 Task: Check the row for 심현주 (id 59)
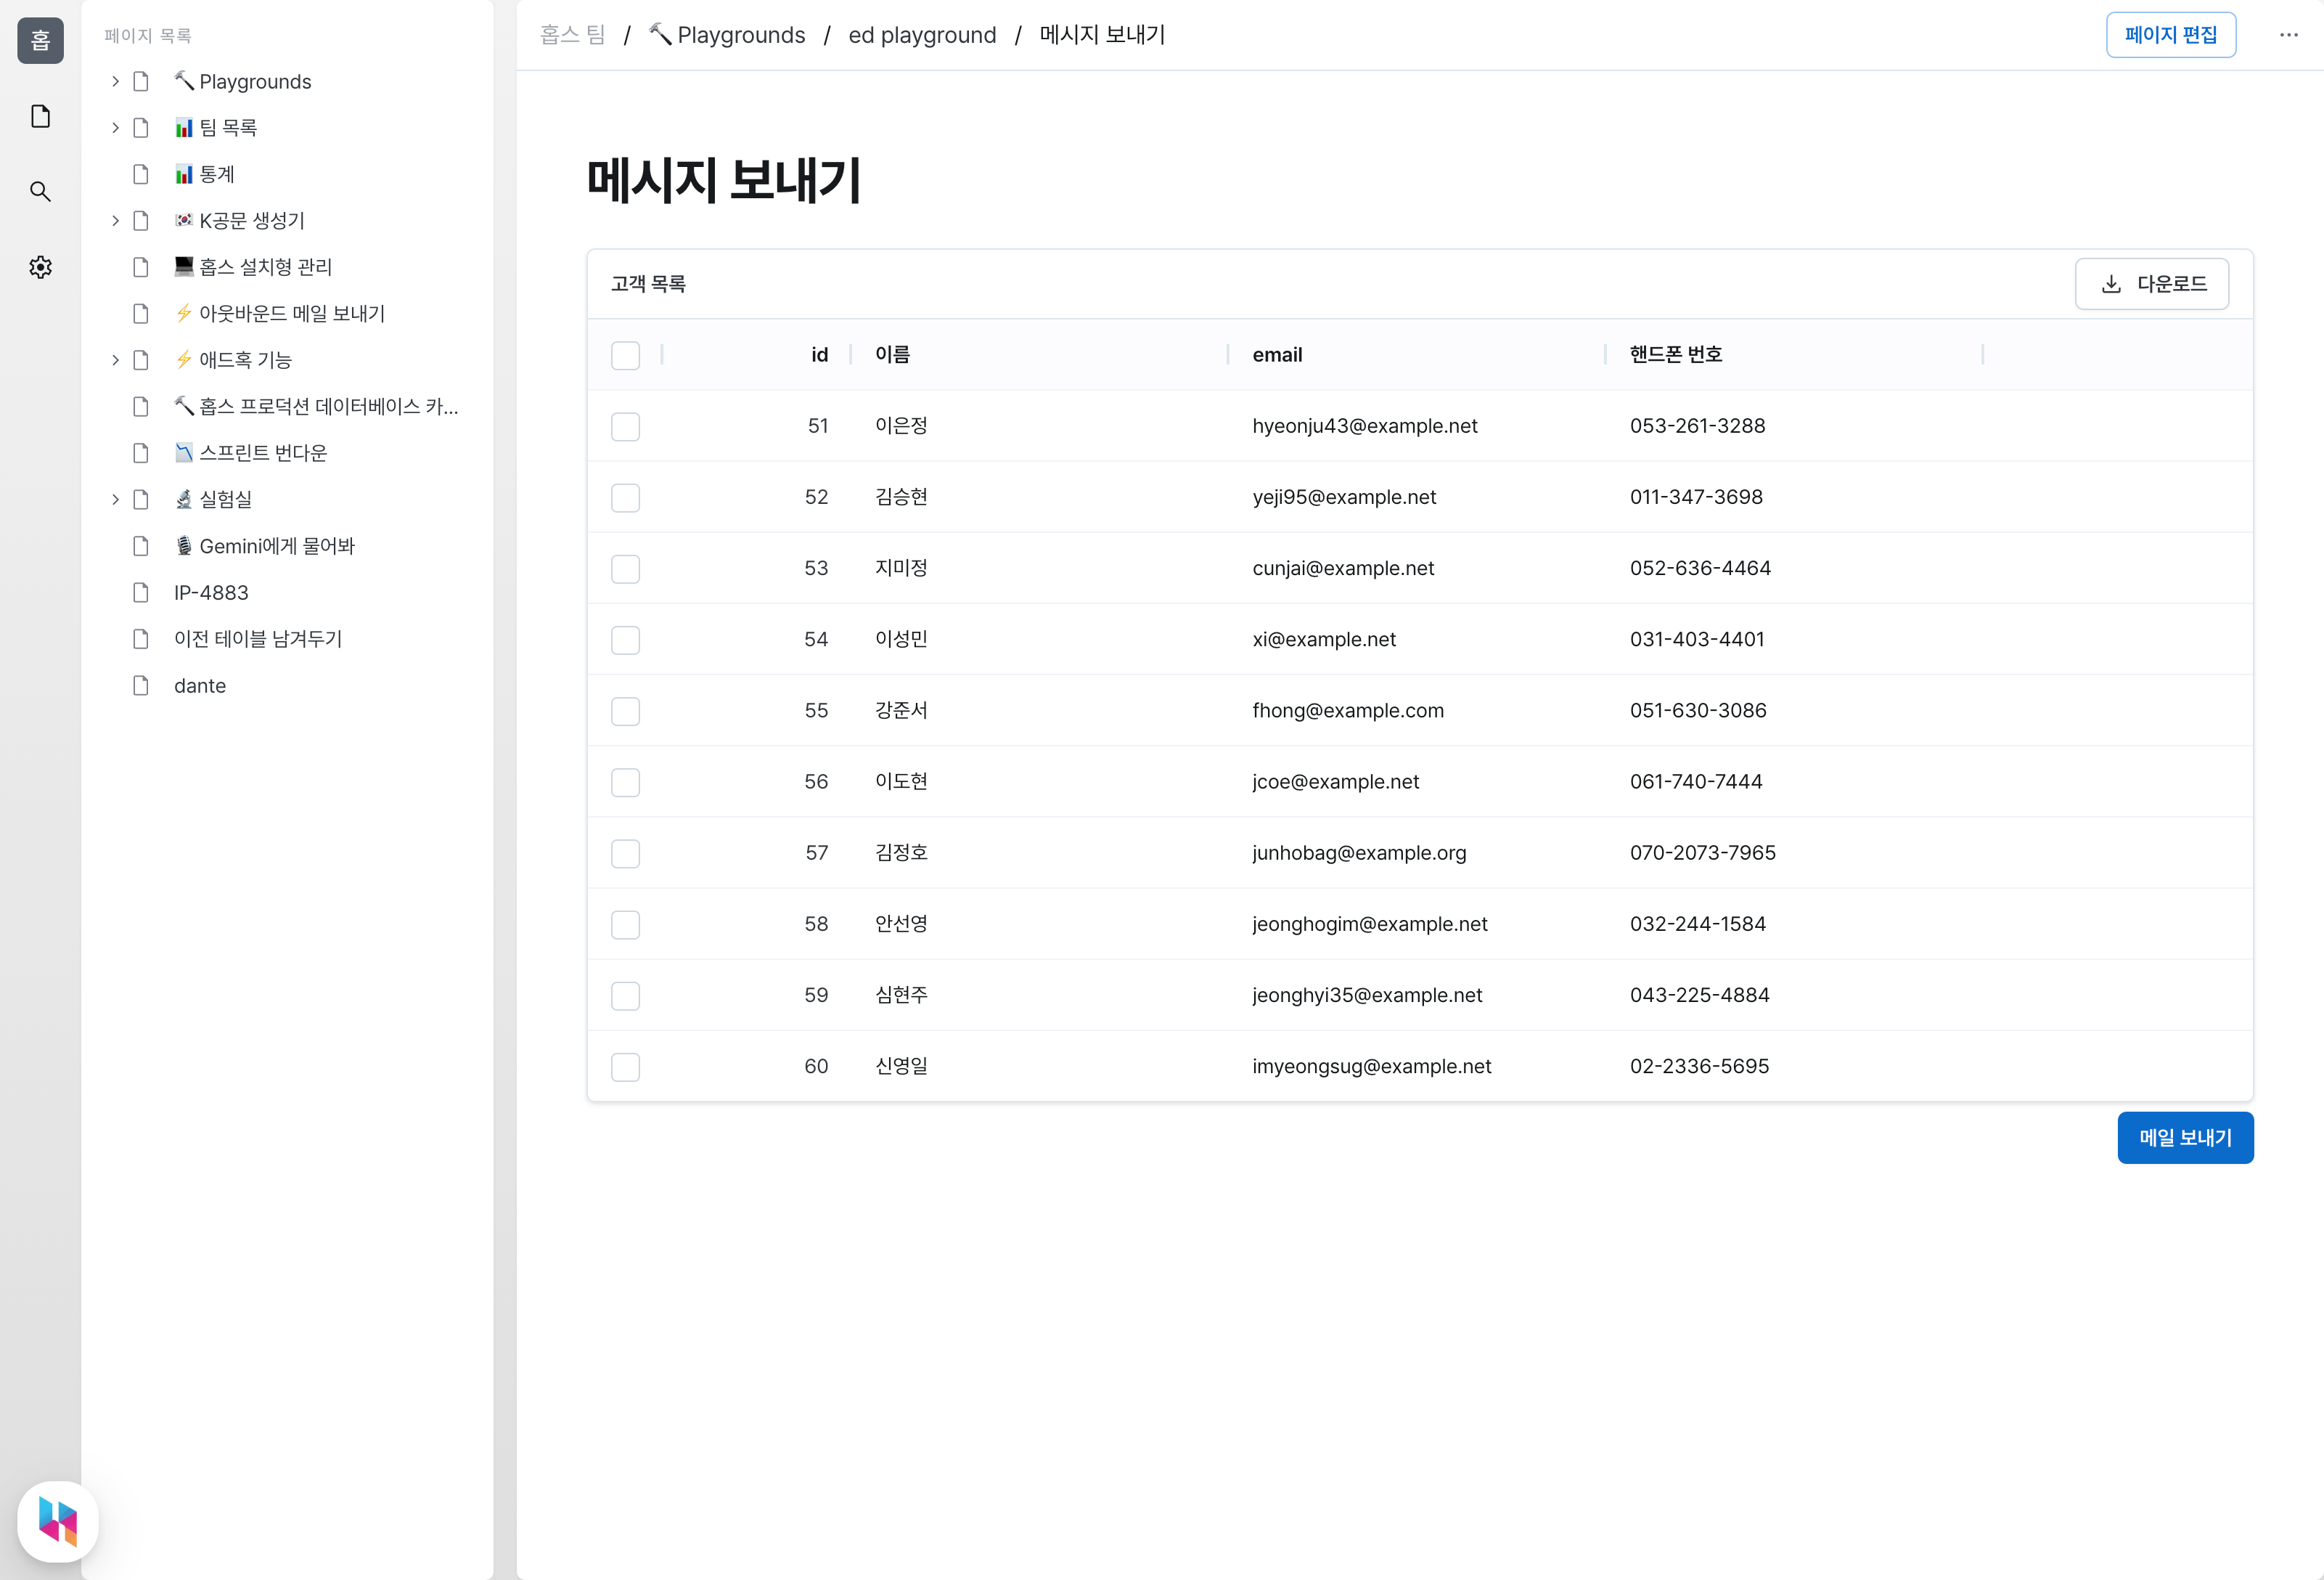click(625, 995)
